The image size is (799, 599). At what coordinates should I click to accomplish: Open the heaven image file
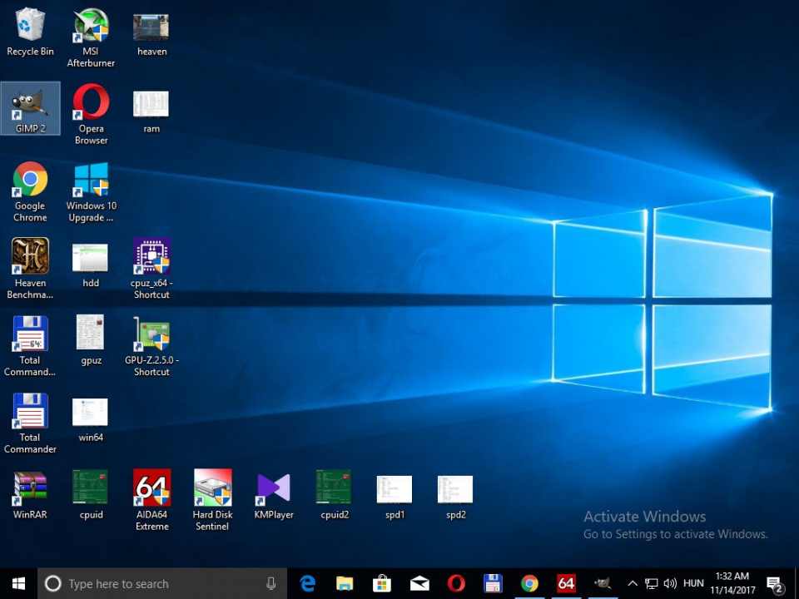[151, 33]
